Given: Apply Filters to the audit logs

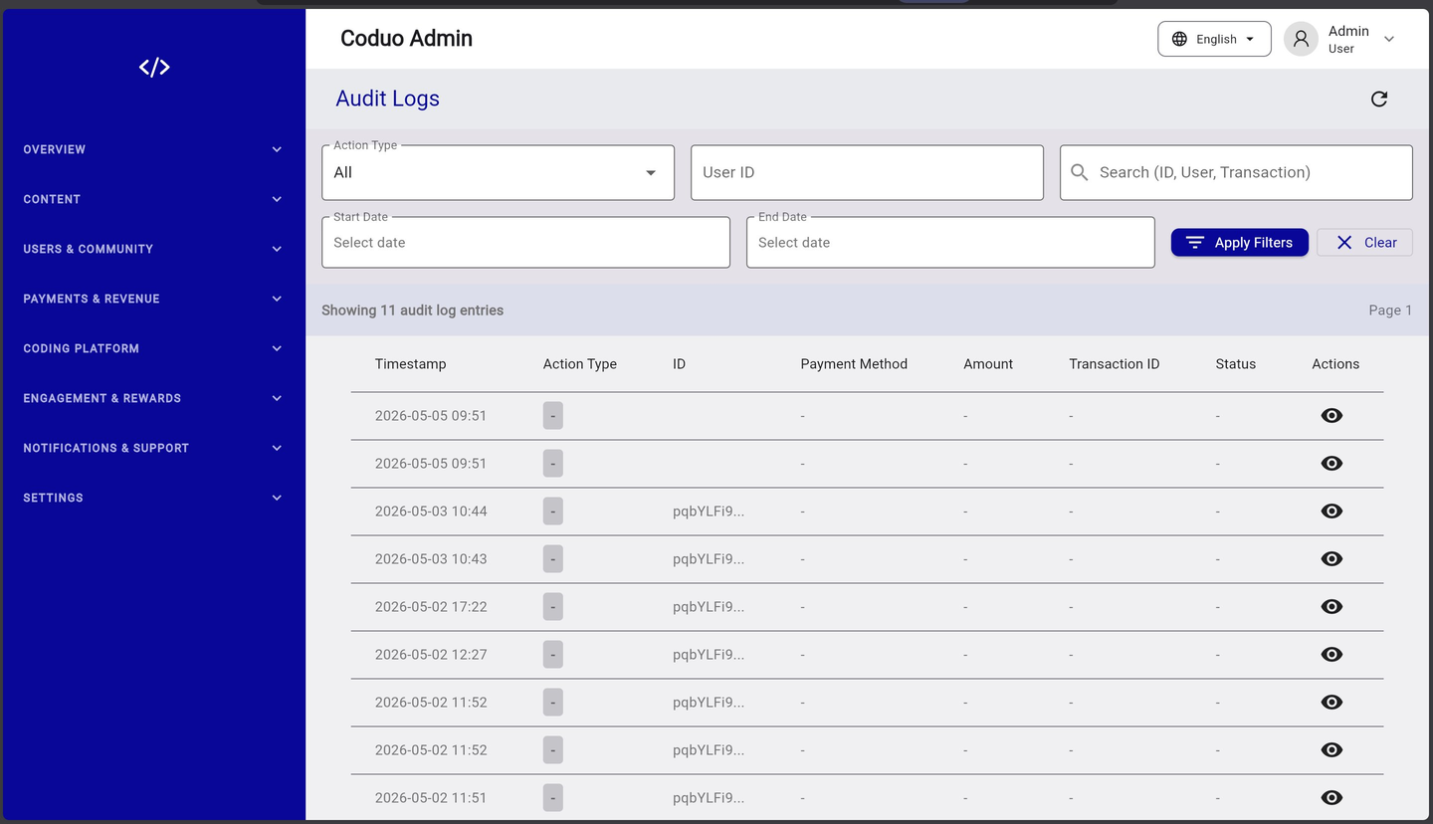Looking at the screenshot, I should pos(1239,243).
